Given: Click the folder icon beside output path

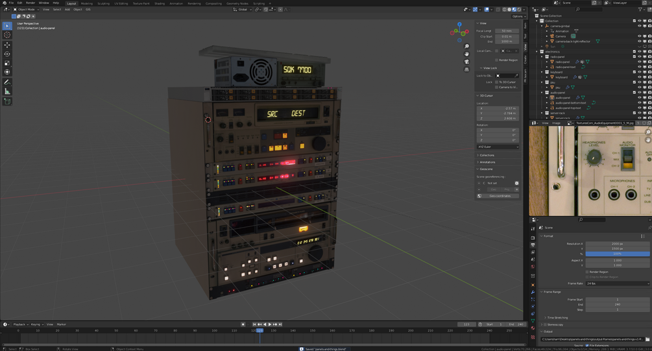Looking at the screenshot, I should click(647, 339).
